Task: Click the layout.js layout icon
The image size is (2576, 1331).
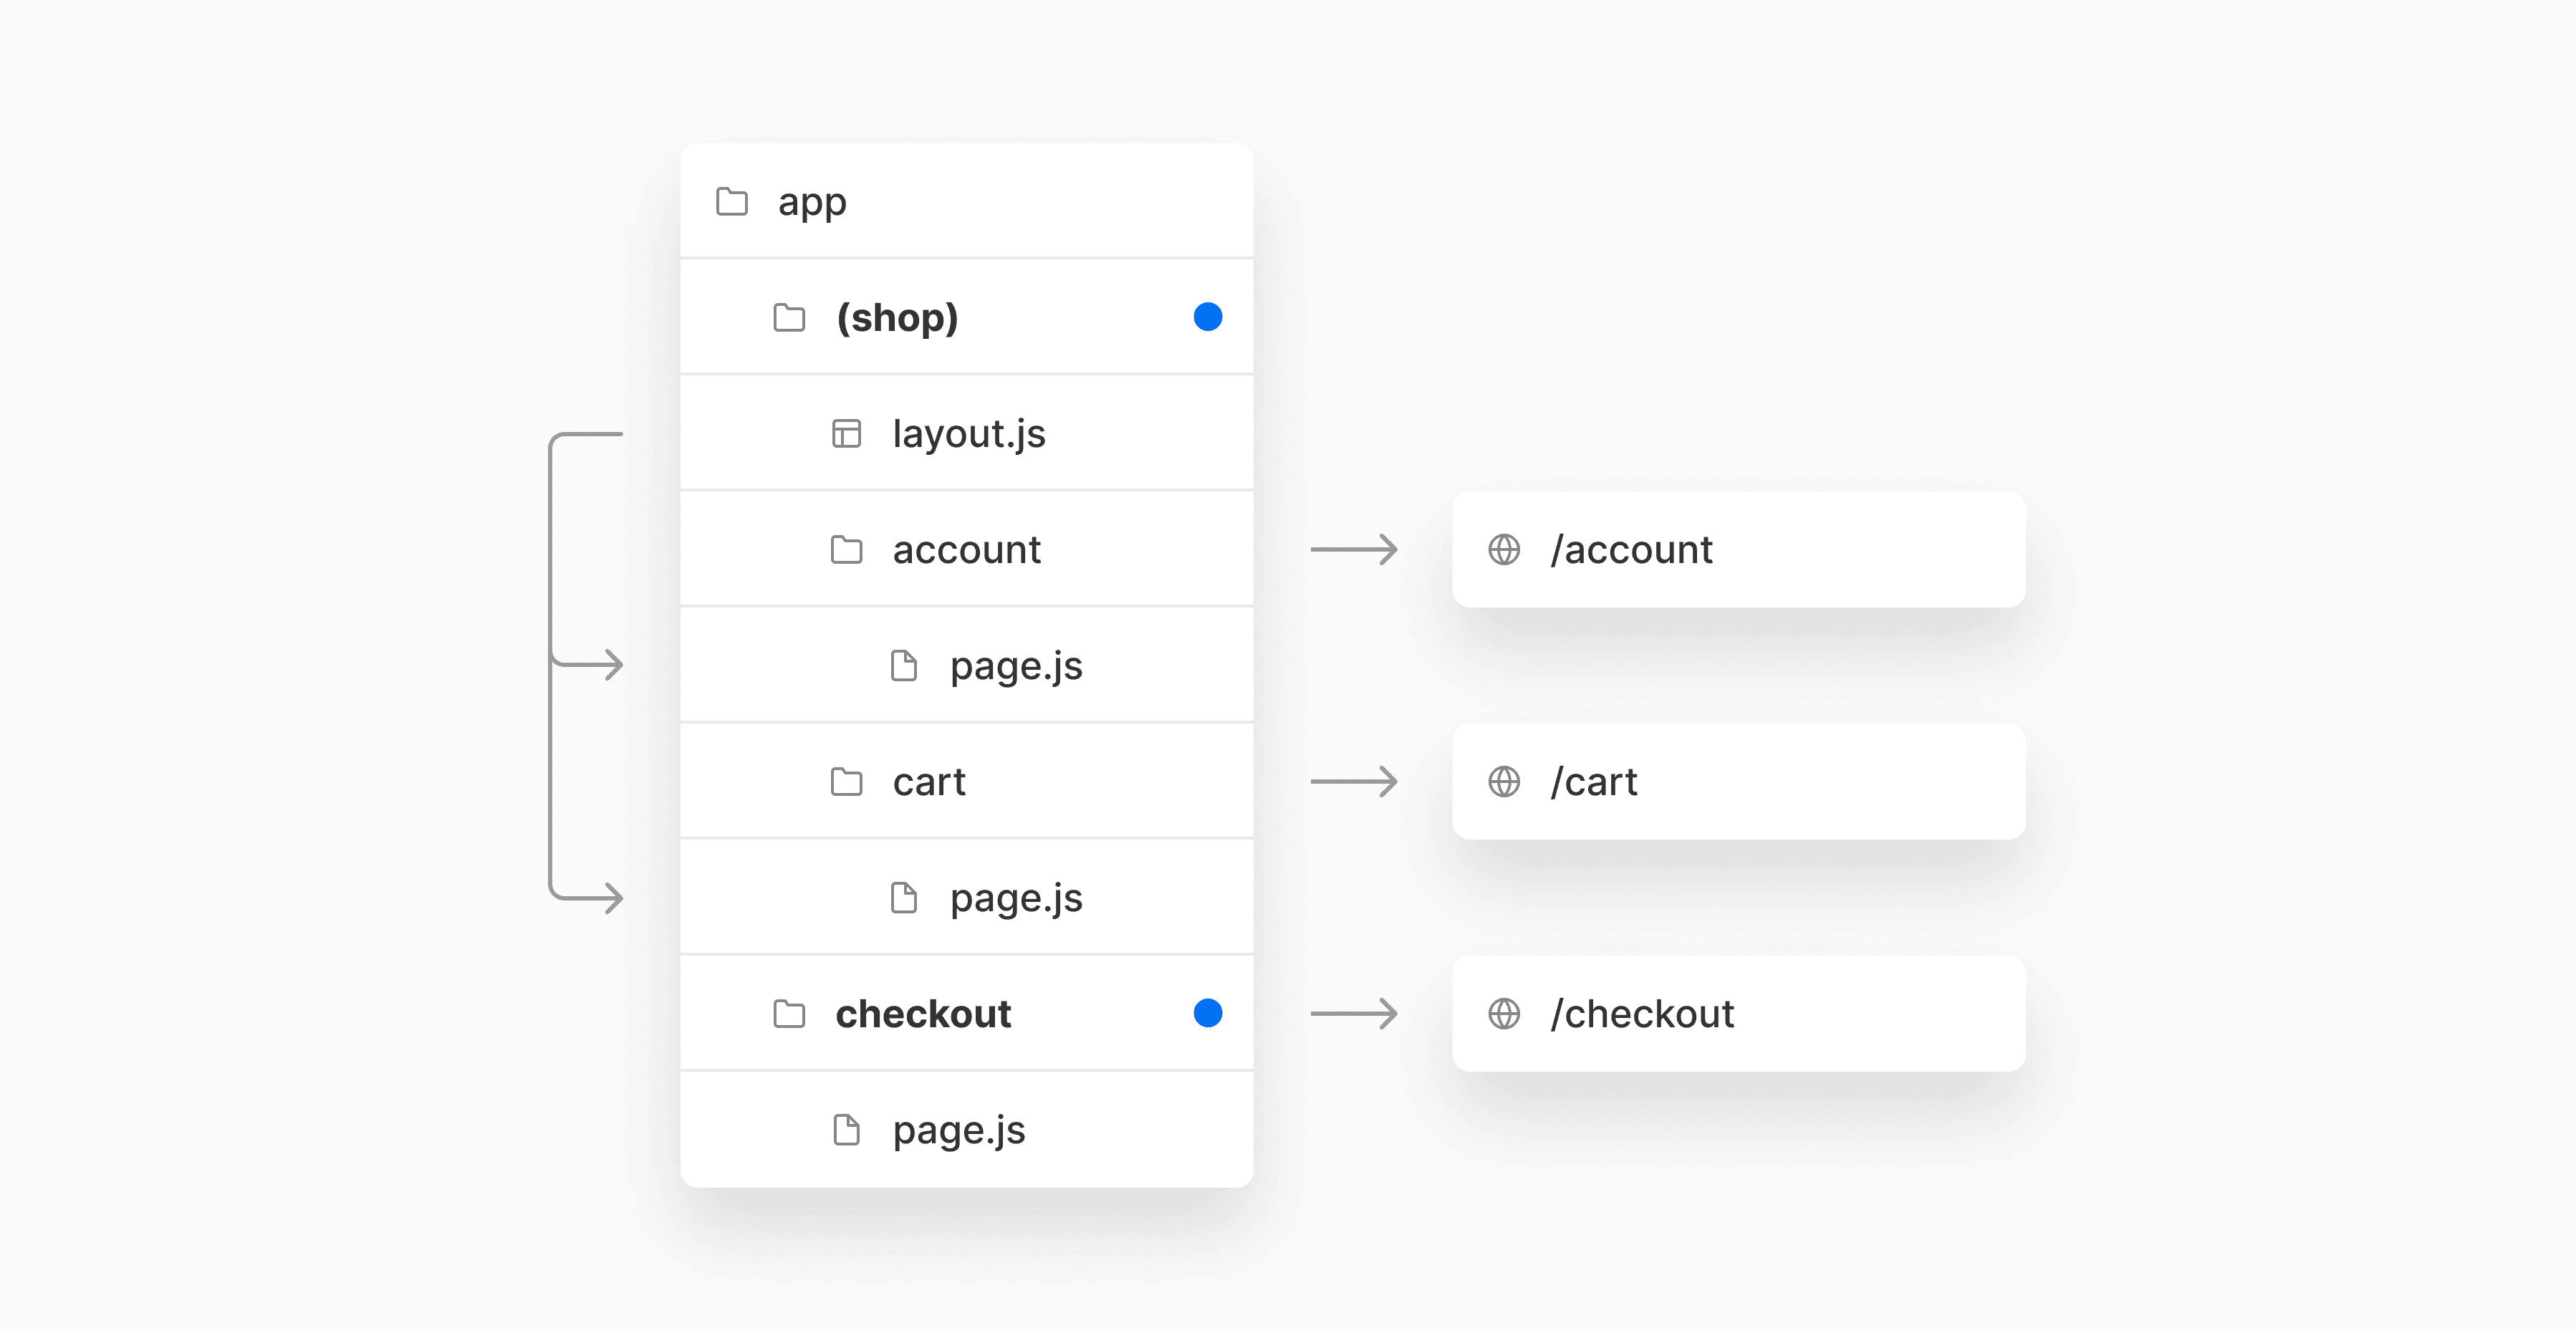Action: (x=846, y=434)
